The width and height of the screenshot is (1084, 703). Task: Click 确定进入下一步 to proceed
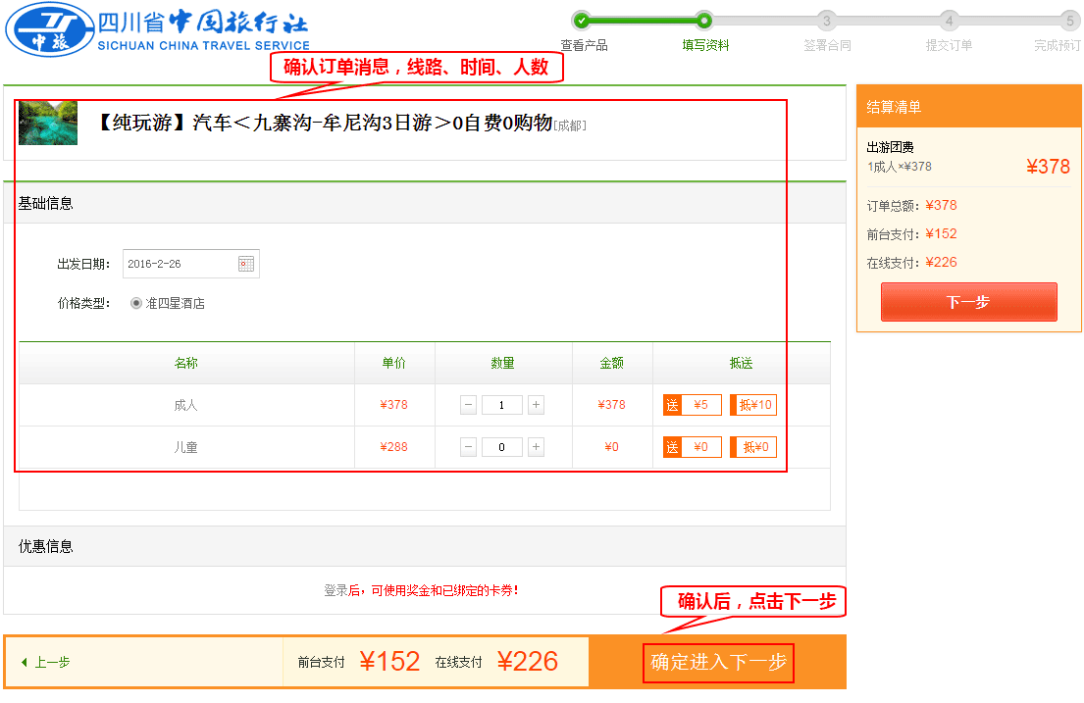tap(718, 663)
